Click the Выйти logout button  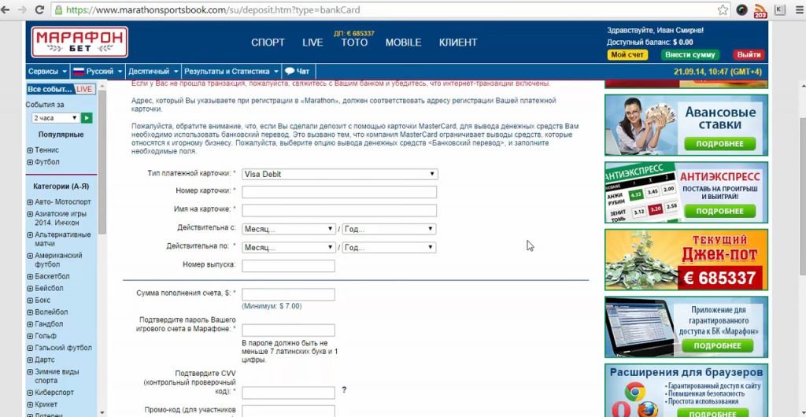(749, 55)
